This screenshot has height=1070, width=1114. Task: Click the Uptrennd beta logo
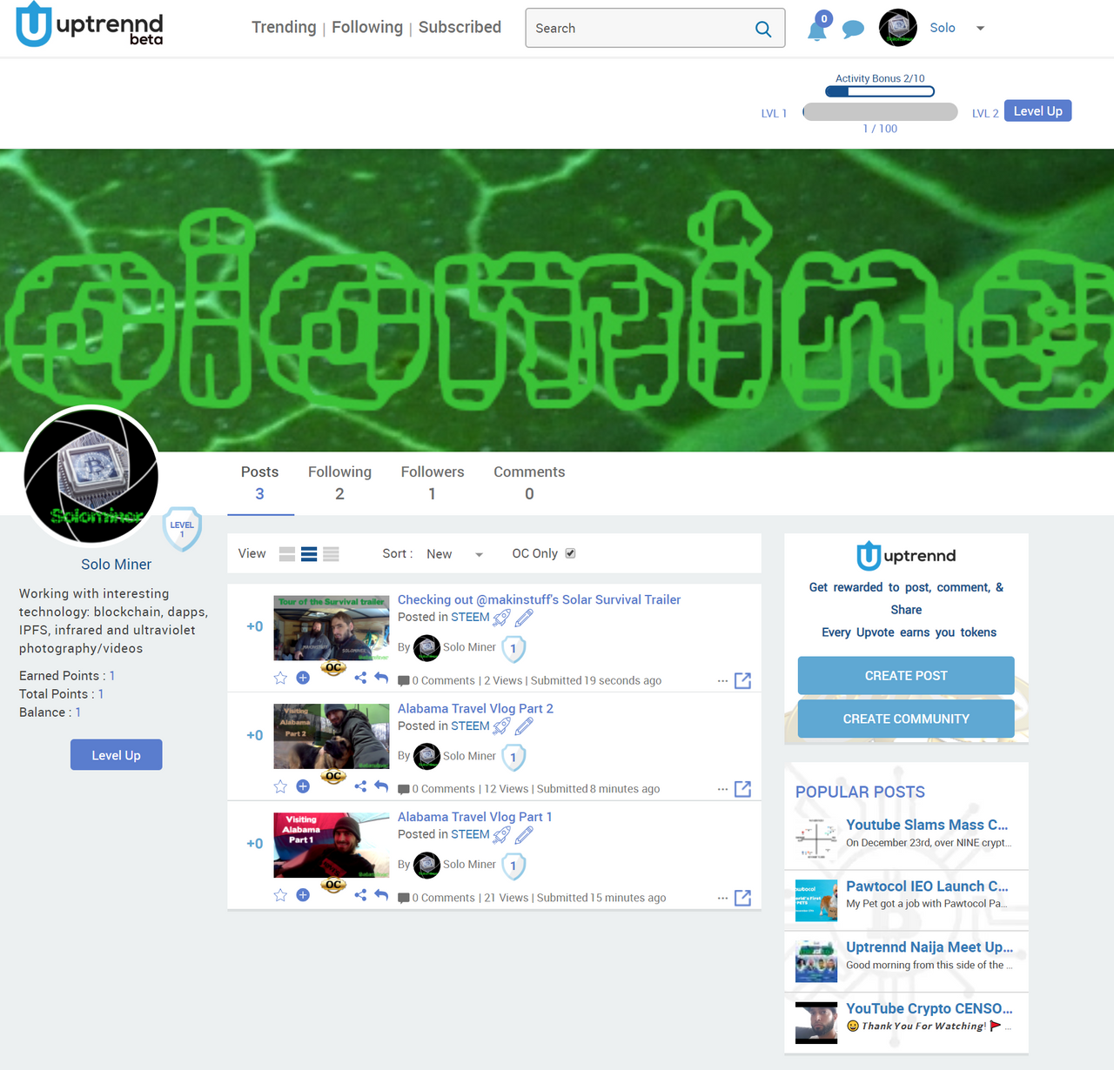[x=90, y=24]
